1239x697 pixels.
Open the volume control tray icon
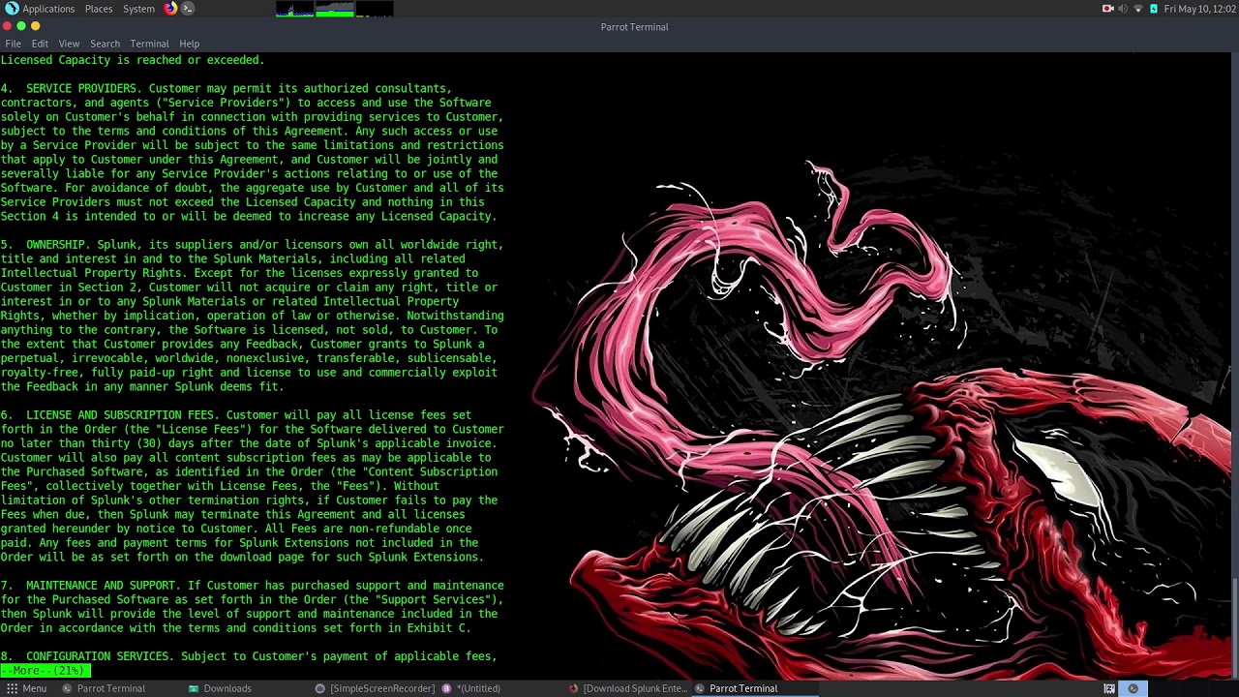[1123, 9]
